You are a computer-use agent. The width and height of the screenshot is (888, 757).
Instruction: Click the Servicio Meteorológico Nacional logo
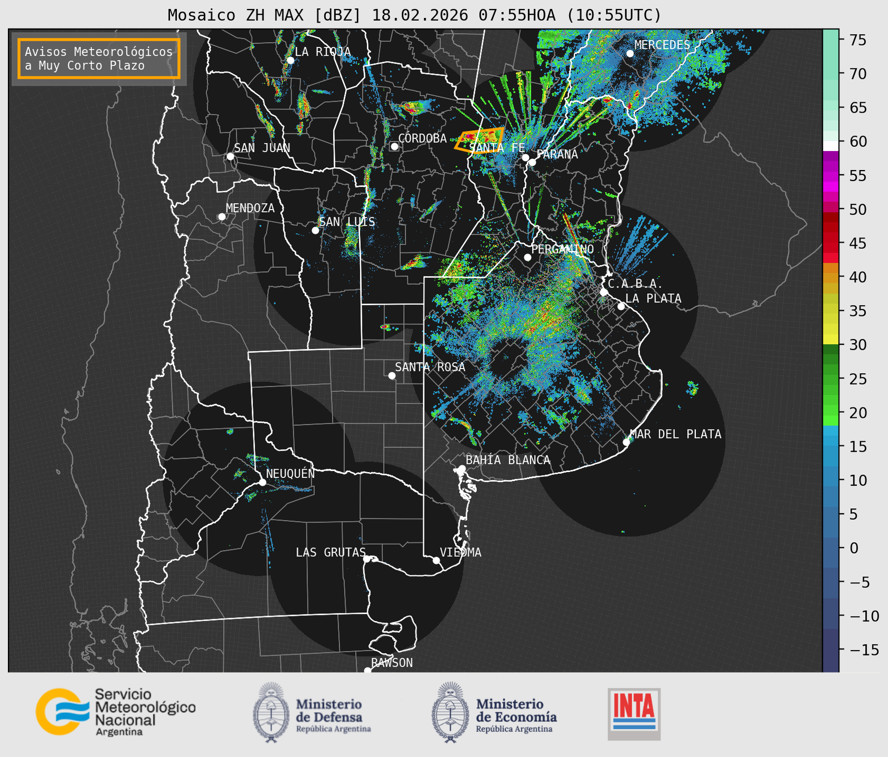tap(116, 712)
